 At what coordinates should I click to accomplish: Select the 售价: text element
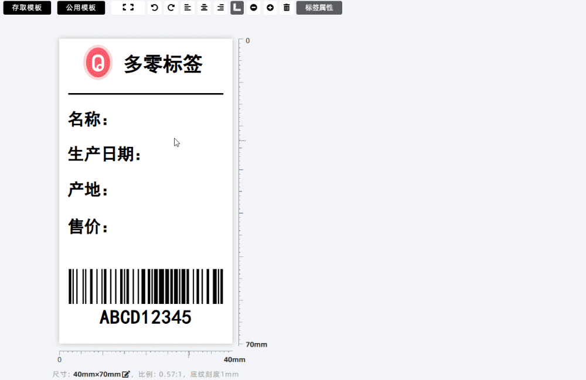(88, 226)
